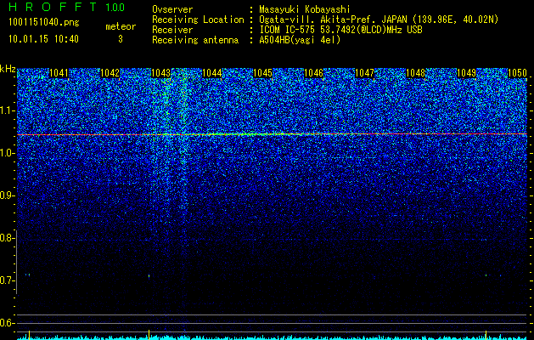Click the 1048 time marker

(415, 73)
